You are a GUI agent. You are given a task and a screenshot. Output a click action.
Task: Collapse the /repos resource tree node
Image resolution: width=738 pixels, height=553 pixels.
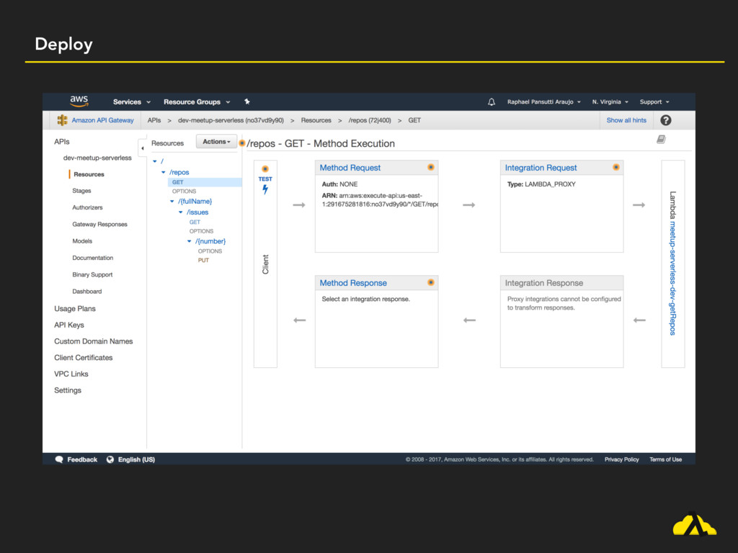pos(164,173)
